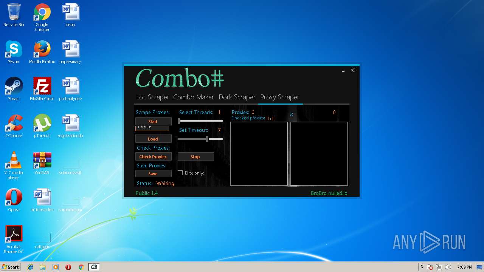Image resolution: width=484 pixels, height=272 pixels.
Task: Click Start to scrape proxies
Action: (153, 122)
